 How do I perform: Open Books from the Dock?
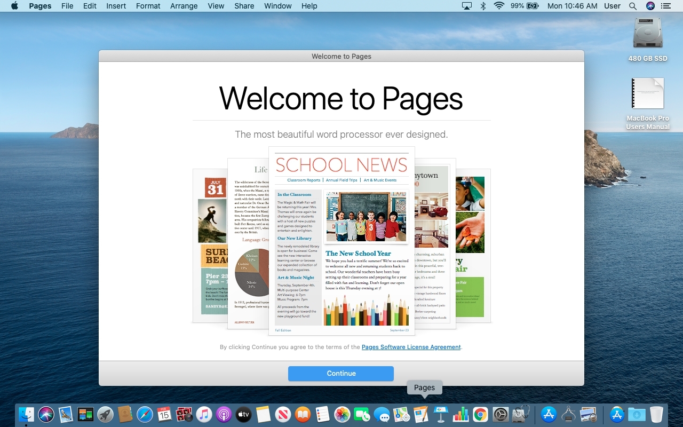tap(303, 414)
